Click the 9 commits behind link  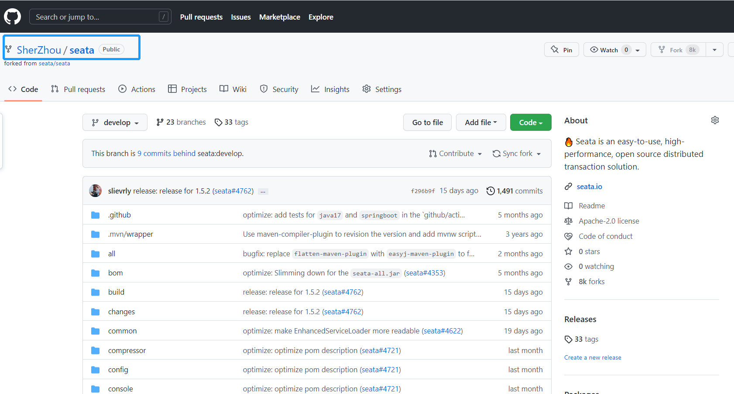point(166,153)
